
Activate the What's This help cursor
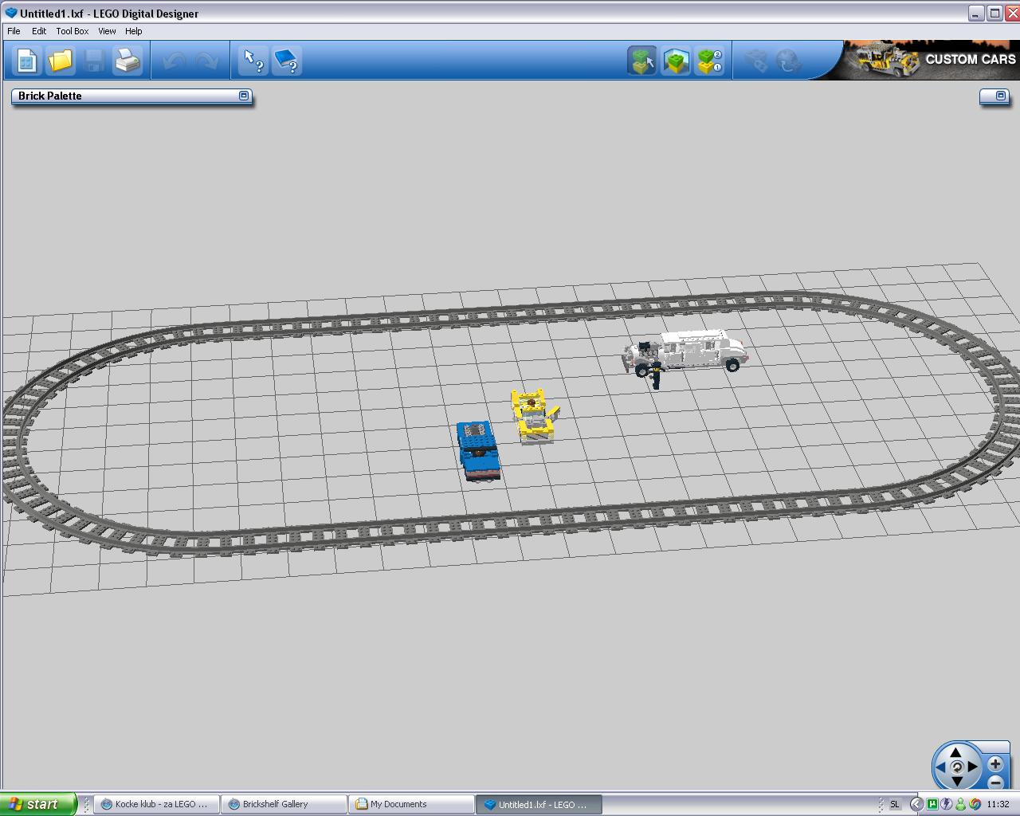coord(253,61)
